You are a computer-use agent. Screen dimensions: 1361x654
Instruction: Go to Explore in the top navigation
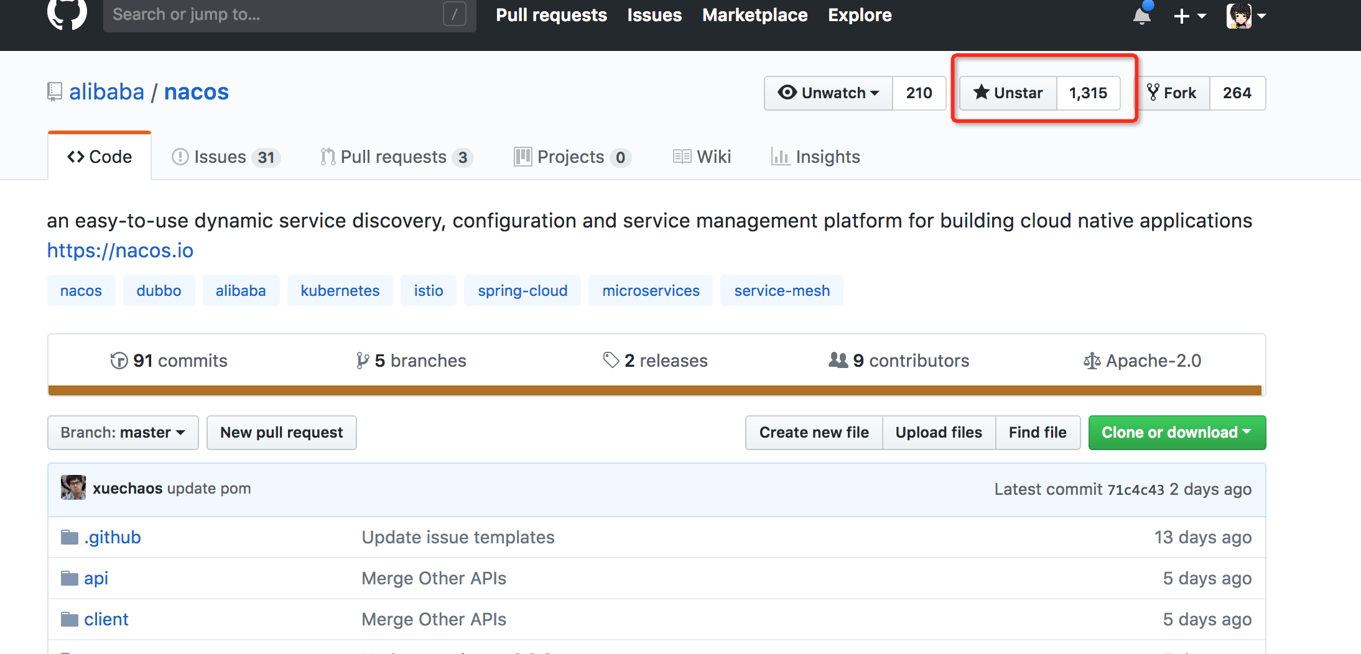(x=860, y=15)
